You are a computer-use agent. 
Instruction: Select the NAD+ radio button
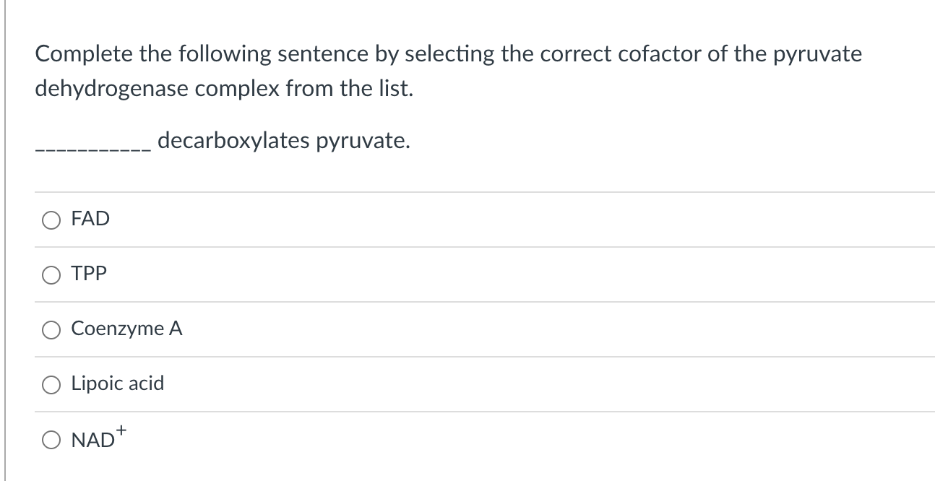pyautogui.click(x=51, y=439)
